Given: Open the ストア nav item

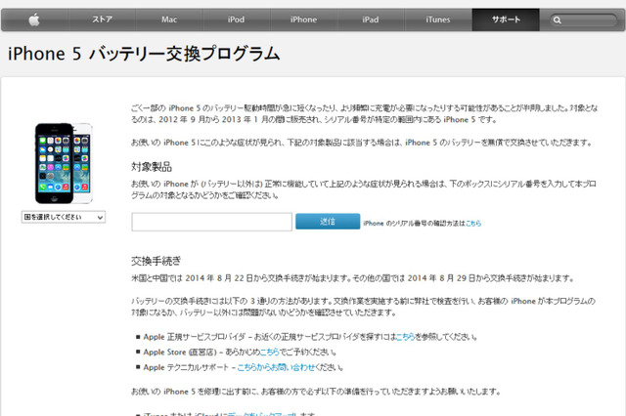Looking at the screenshot, I should click(x=102, y=20).
